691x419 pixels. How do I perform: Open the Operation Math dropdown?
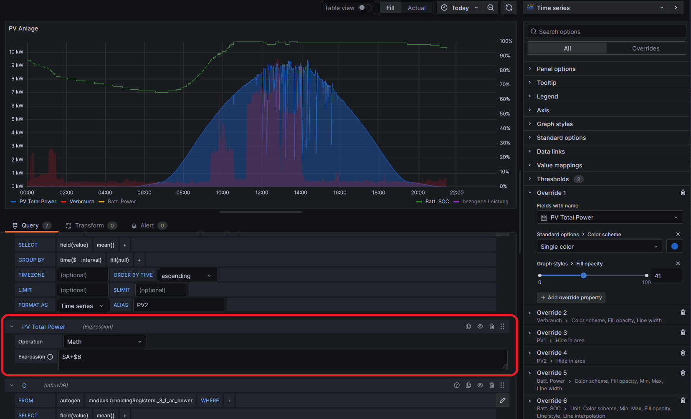coord(104,341)
